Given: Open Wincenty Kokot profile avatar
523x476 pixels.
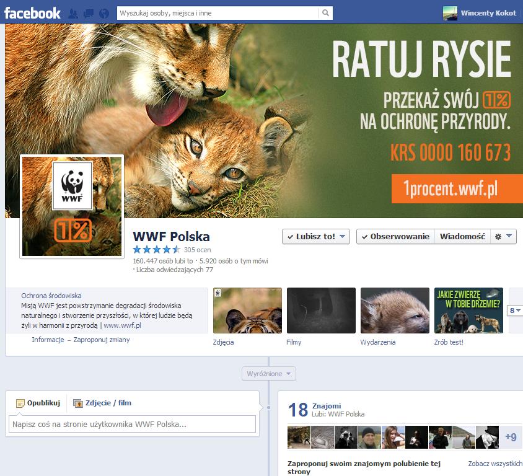Looking at the screenshot, I should [x=450, y=13].
